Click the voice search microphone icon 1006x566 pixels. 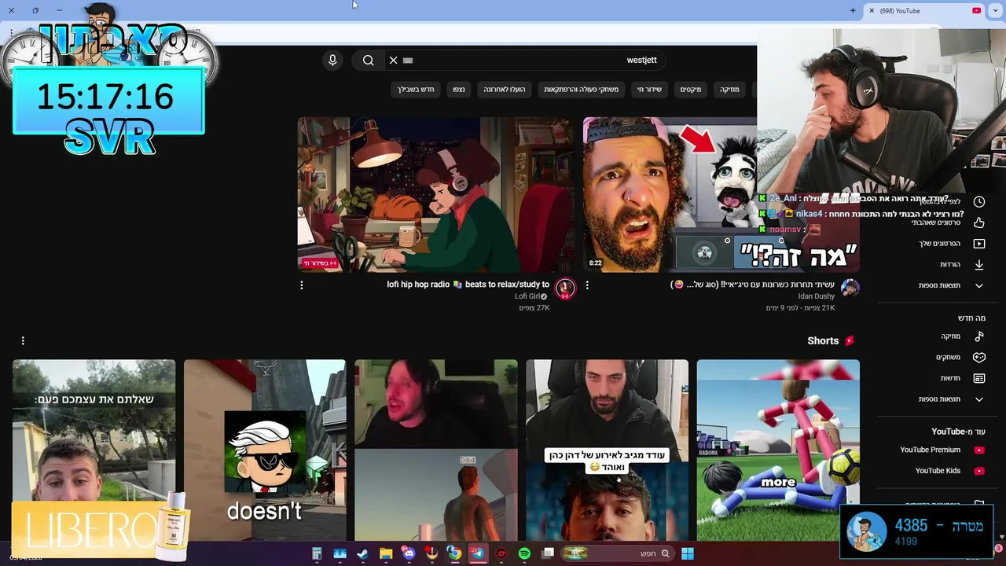(x=332, y=60)
